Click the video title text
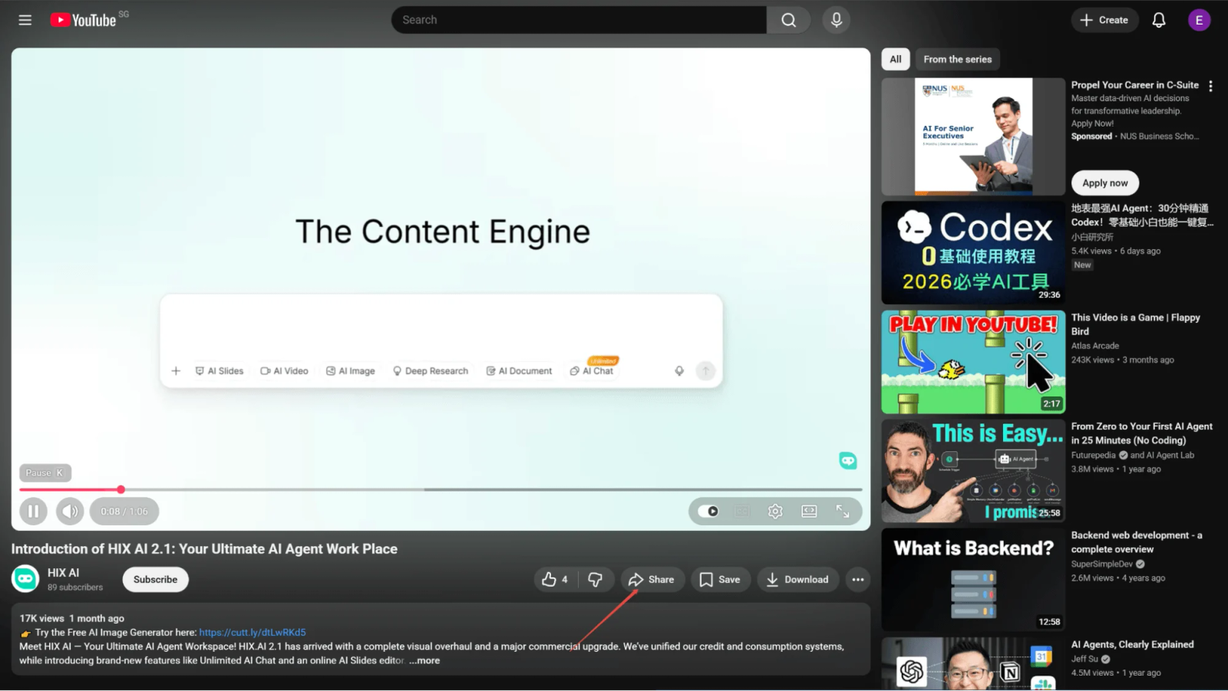 pos(204,549)
